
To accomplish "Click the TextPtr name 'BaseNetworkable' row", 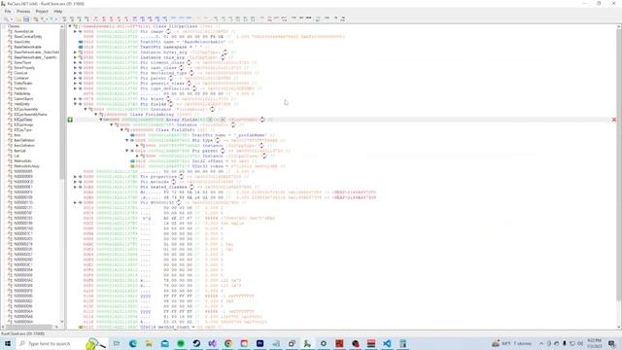I will tap(183, 42).
